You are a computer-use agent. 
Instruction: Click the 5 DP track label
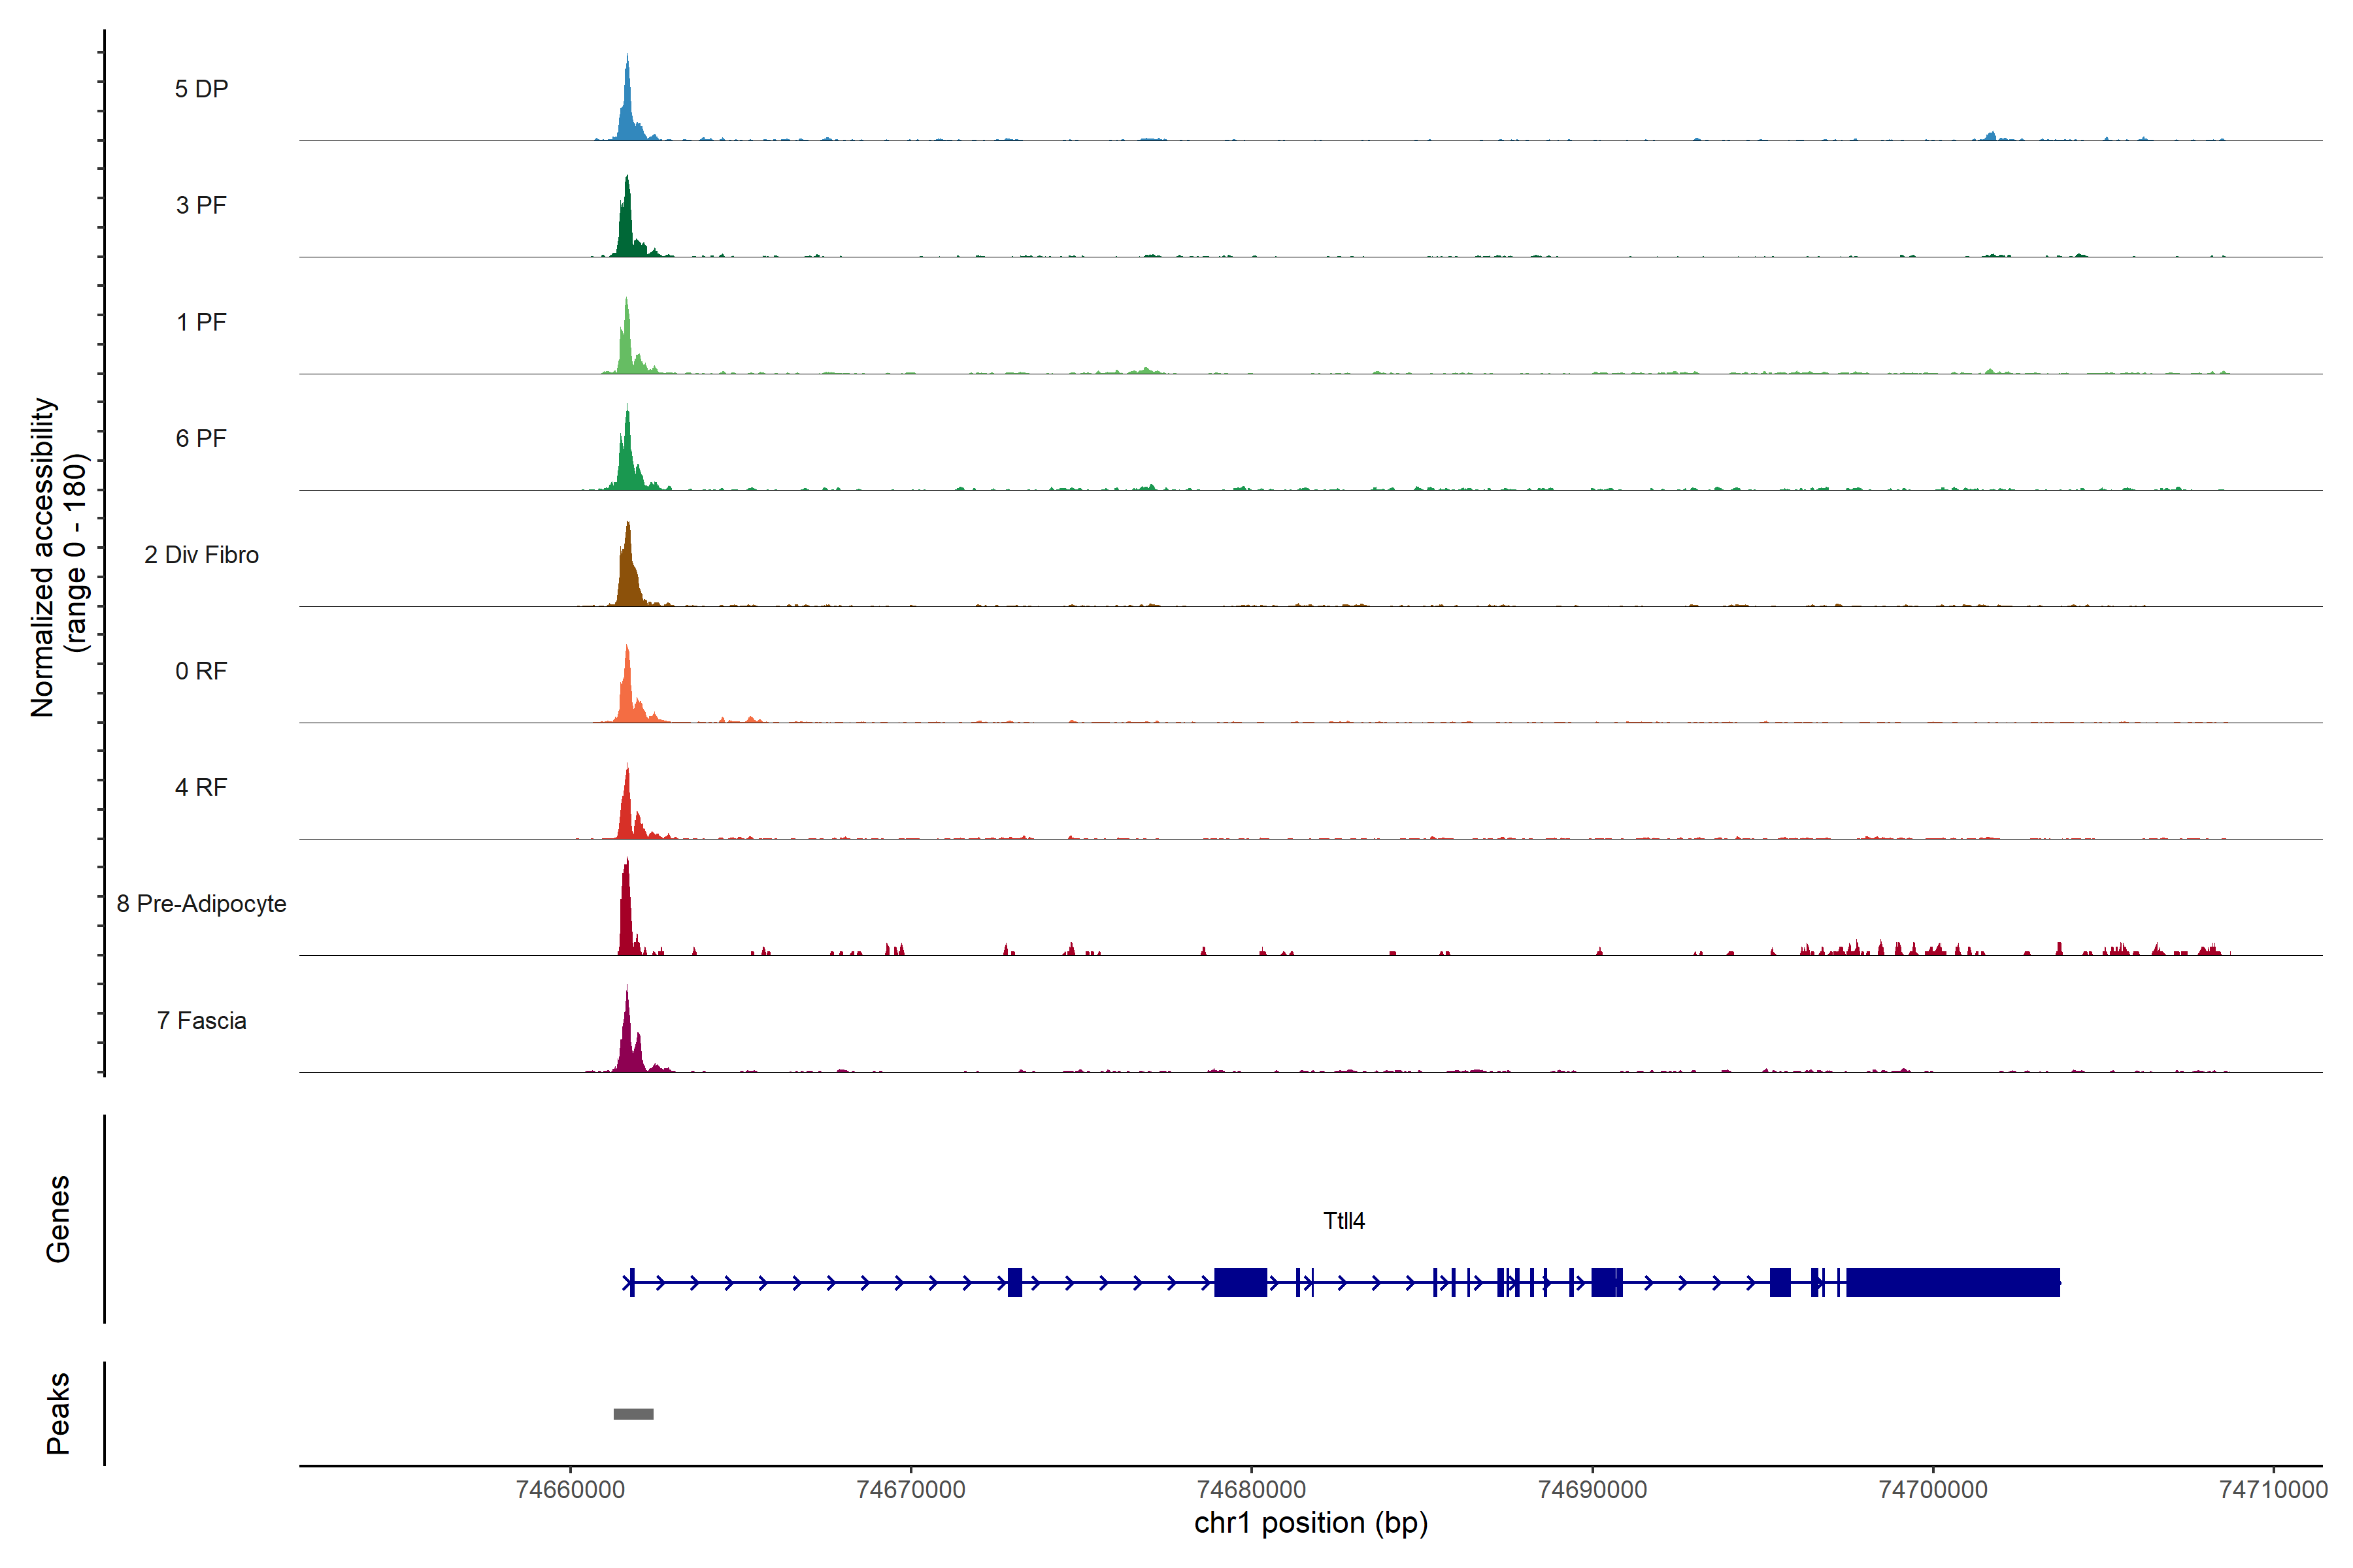[201, 89]
